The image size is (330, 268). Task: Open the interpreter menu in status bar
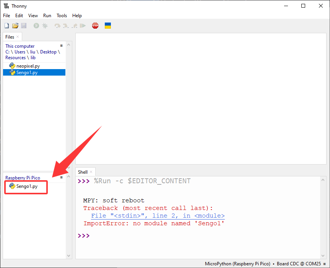pos(325,264)
